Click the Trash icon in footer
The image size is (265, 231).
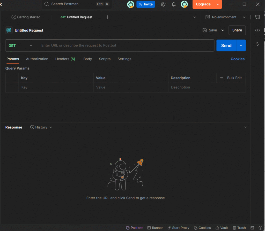pos(239,228)
